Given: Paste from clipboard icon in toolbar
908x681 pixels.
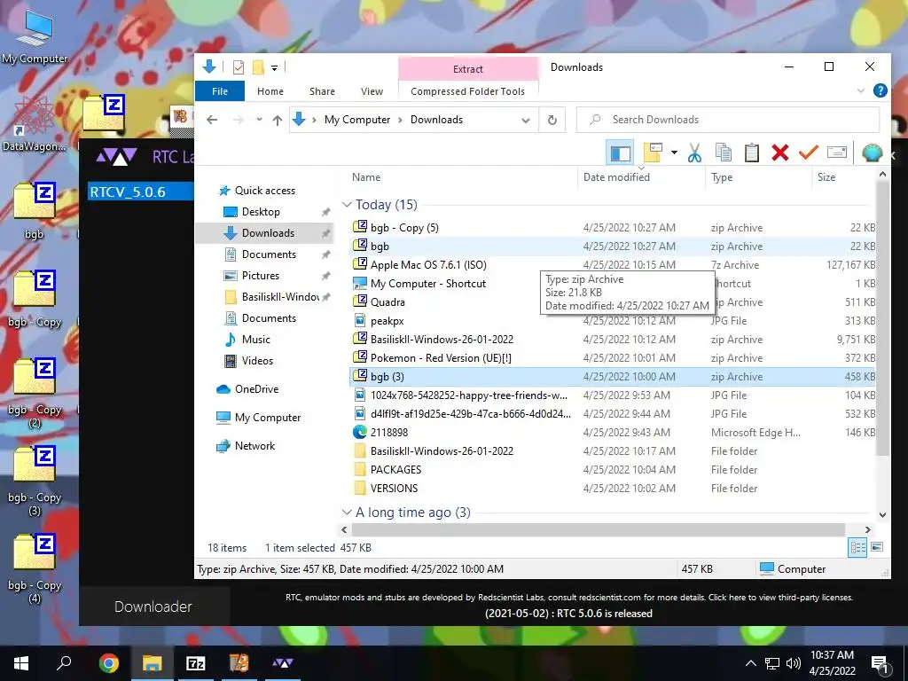Looking at the screenshot, I should (x=752, y=153).
